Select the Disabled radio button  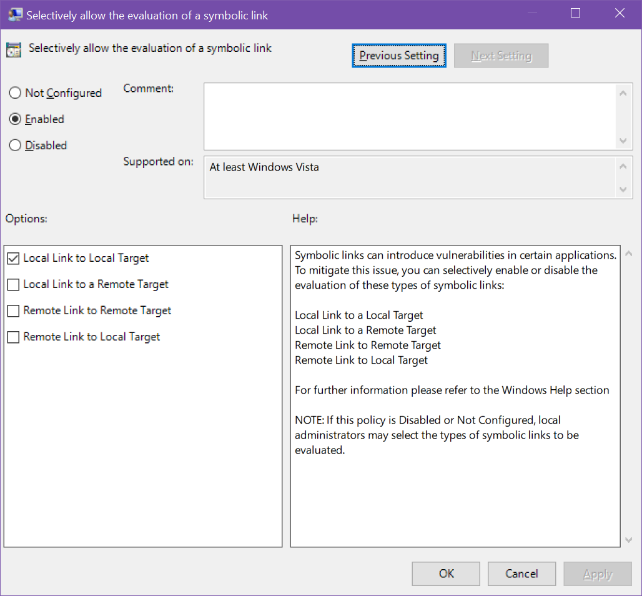click(x=15, y=145)
